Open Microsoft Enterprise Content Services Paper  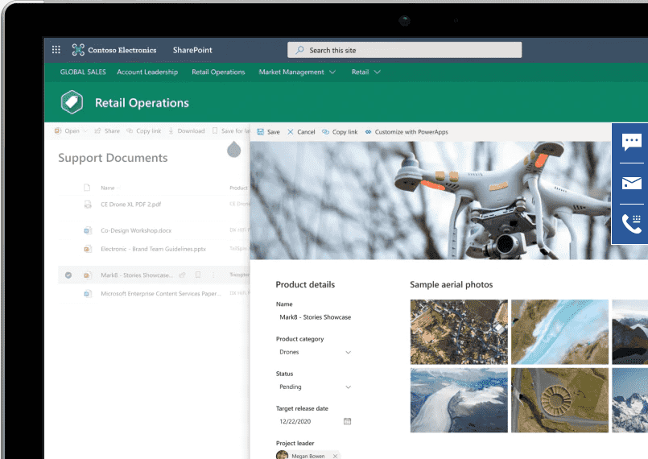pyautogui.click(x=161, y=294)
